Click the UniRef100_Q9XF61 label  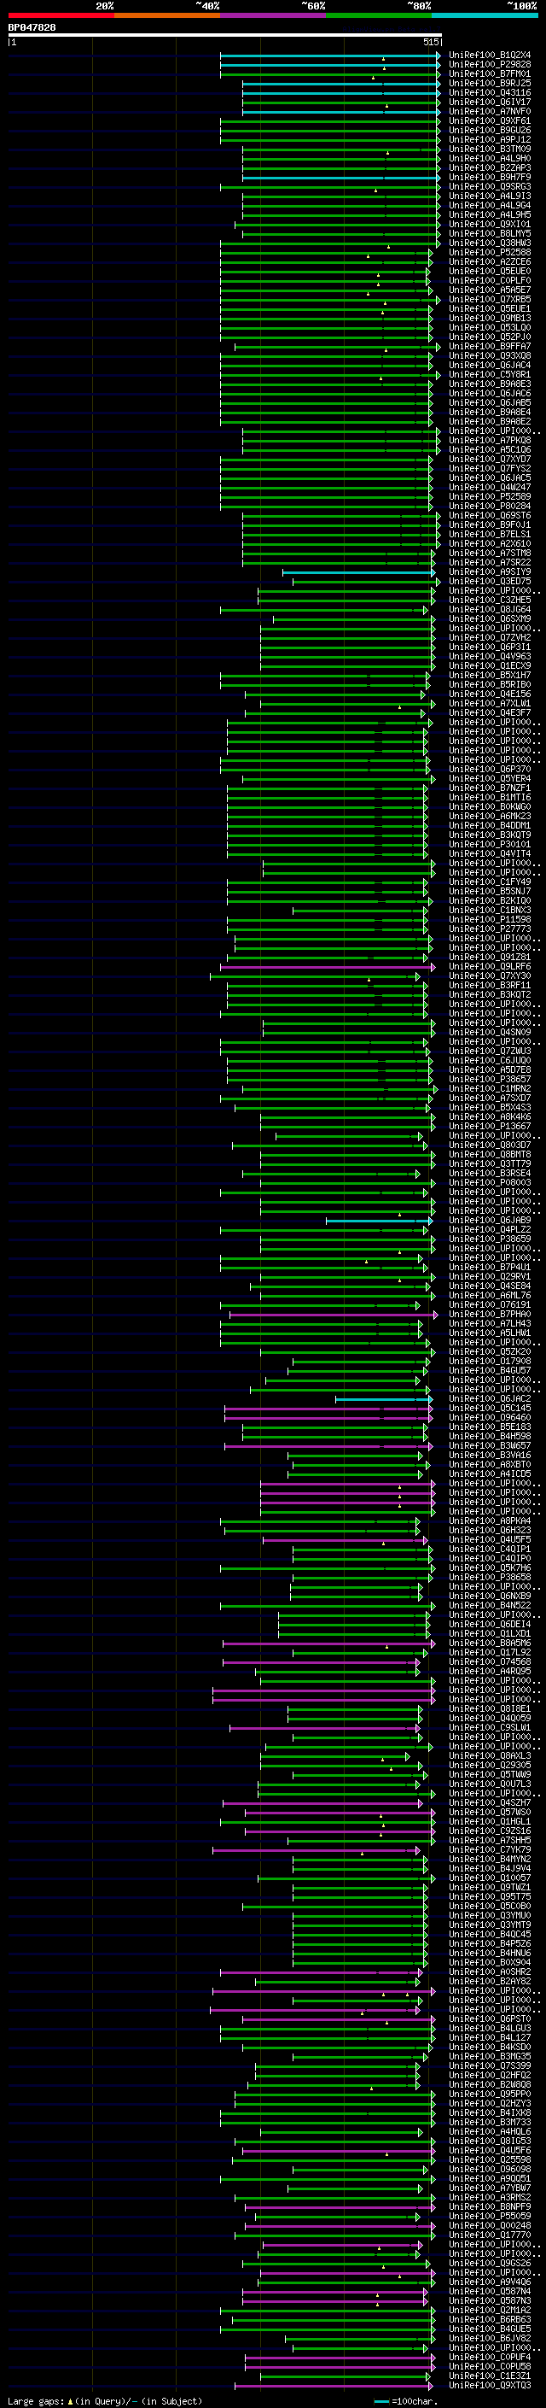(x=490, y=120)
